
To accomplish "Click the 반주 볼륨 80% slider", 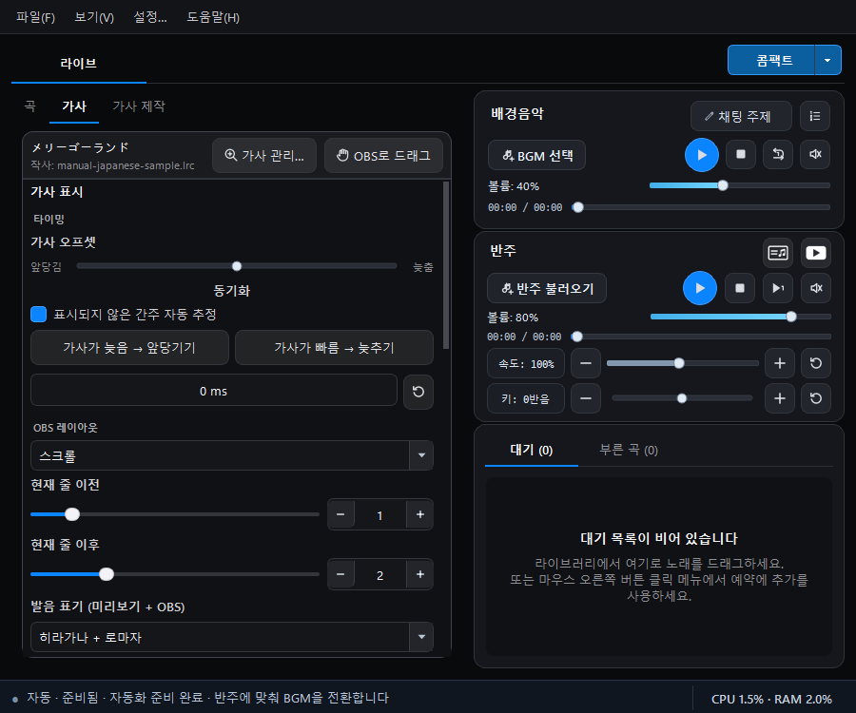I will [740, 317].
